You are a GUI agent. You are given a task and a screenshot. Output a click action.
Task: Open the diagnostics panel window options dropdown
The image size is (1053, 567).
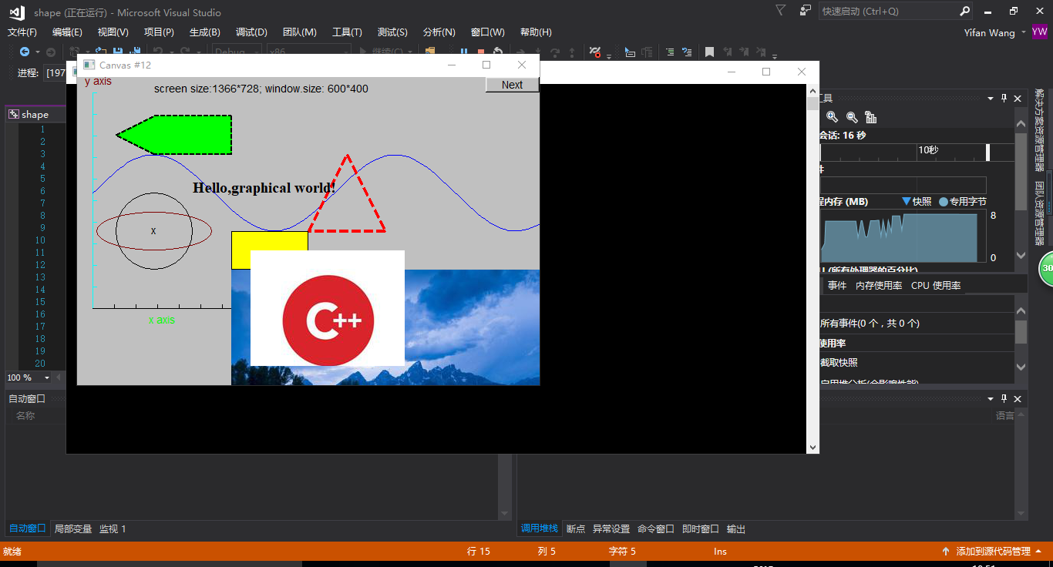click(x=990, y=99)
